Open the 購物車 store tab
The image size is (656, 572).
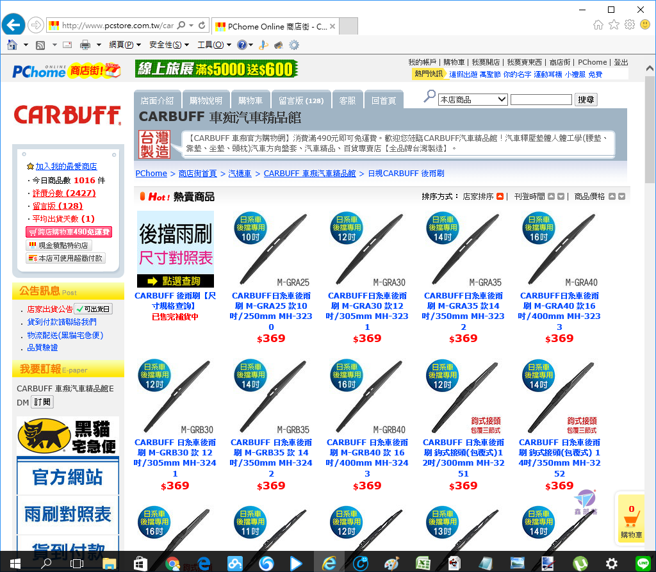pos(250,101)
